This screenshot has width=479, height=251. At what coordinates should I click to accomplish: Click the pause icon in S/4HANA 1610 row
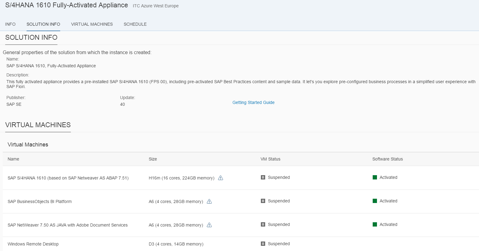click(x=263, y=177)
